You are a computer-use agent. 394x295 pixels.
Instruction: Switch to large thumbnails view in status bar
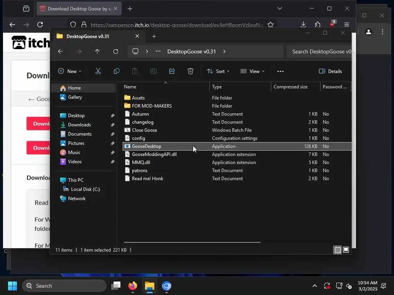pyautogui.click(x=346, y=250)
